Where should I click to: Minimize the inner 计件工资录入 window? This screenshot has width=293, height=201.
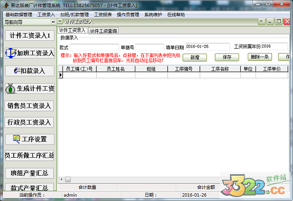[270, 22]
